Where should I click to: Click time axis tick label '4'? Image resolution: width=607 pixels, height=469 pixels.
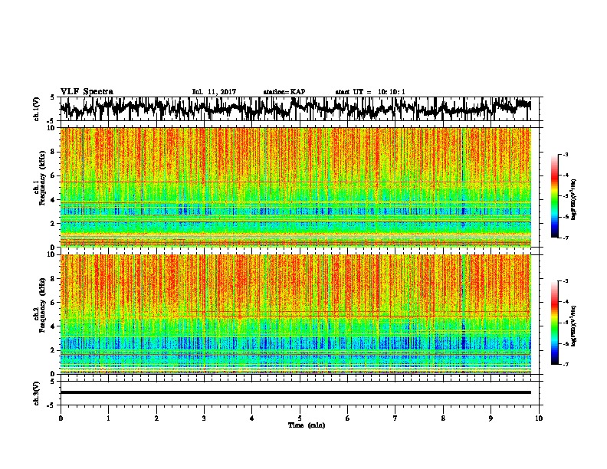(x=252, y=418)
